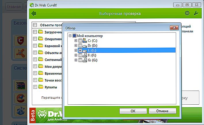The height and width of the screenshot is (125, 204).
Task: Click the Руткиты list entry text
Action: click(x=51, y=87)
